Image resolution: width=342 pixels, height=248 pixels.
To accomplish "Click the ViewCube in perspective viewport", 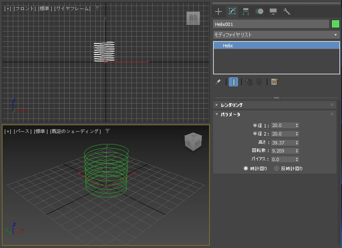I will [193, 142].
